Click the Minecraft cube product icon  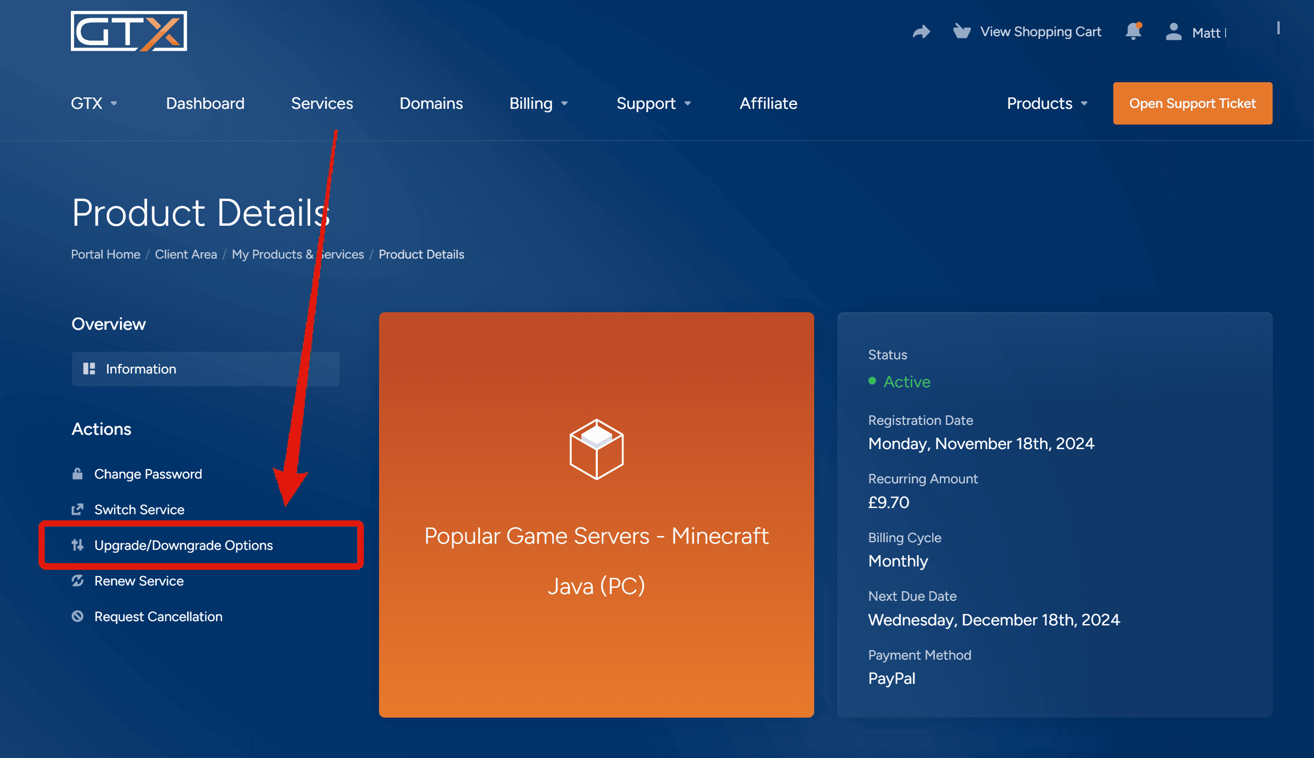click(596, 449)
